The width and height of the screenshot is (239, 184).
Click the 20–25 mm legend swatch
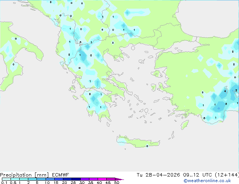67,179
